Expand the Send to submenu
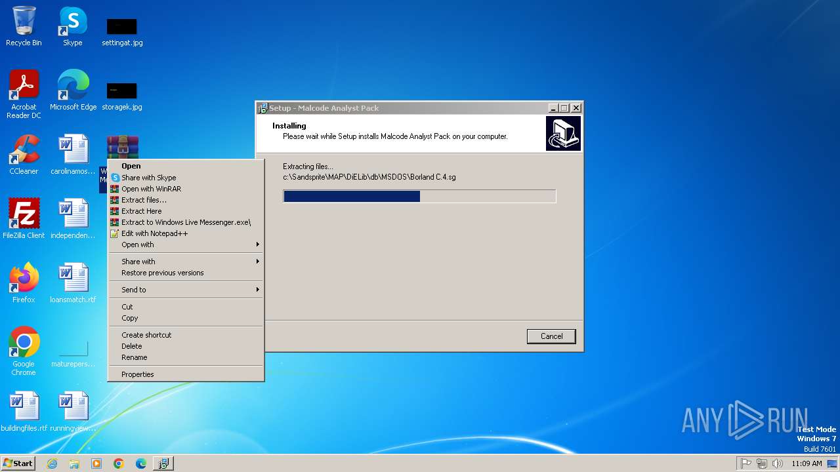 click(x=186, y=290)
